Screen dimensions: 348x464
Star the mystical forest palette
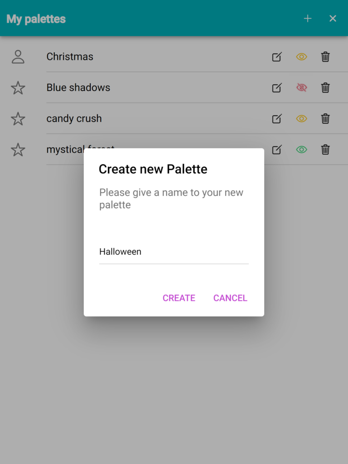click(18, 150)
